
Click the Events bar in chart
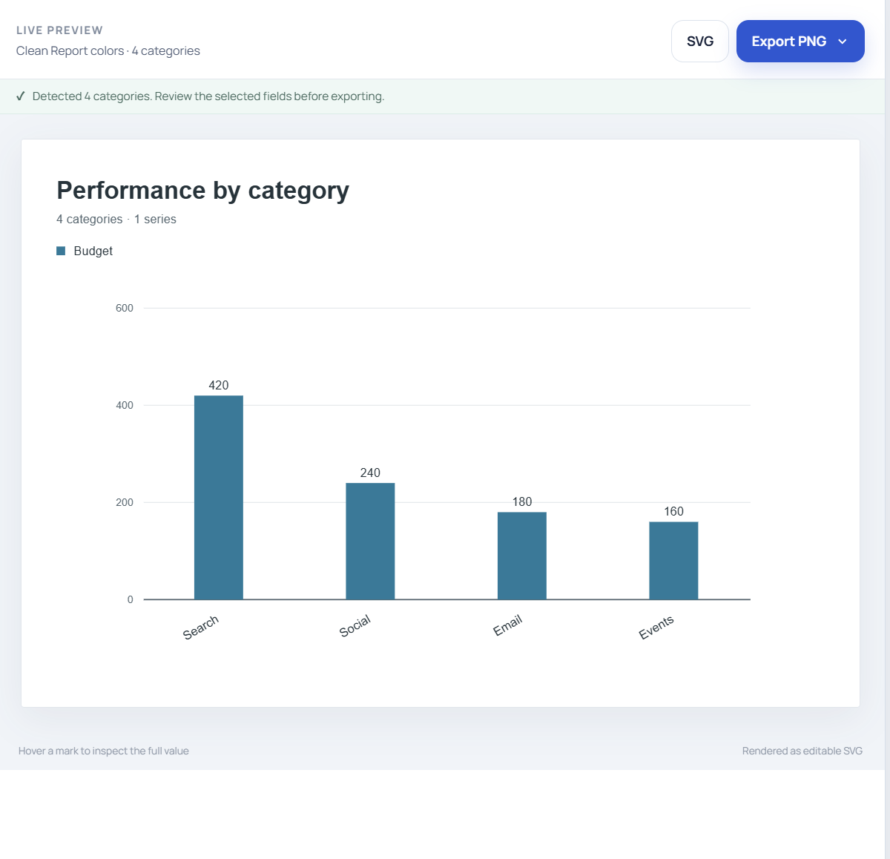tap(673, 561)
